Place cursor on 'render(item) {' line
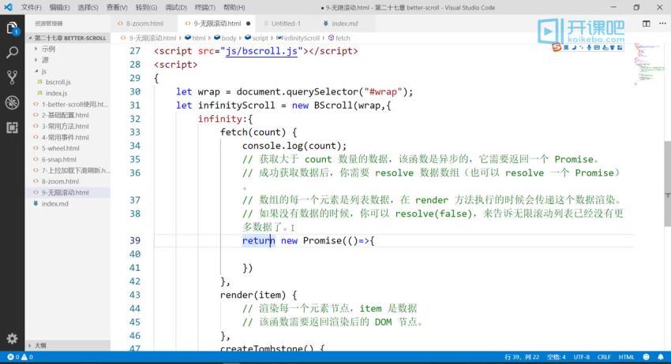Viewport: 671px width, 364px height. [258, 295]
